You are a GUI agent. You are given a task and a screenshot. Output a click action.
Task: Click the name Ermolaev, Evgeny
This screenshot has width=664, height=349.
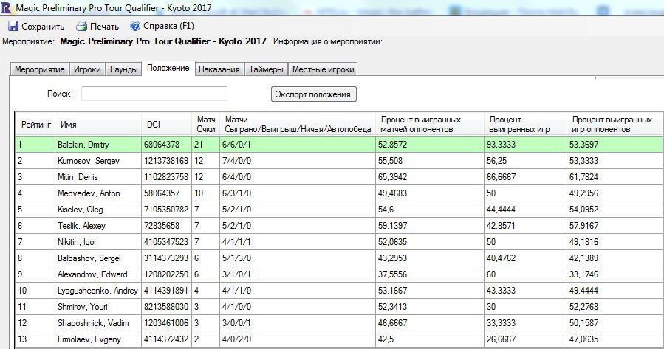89,339
